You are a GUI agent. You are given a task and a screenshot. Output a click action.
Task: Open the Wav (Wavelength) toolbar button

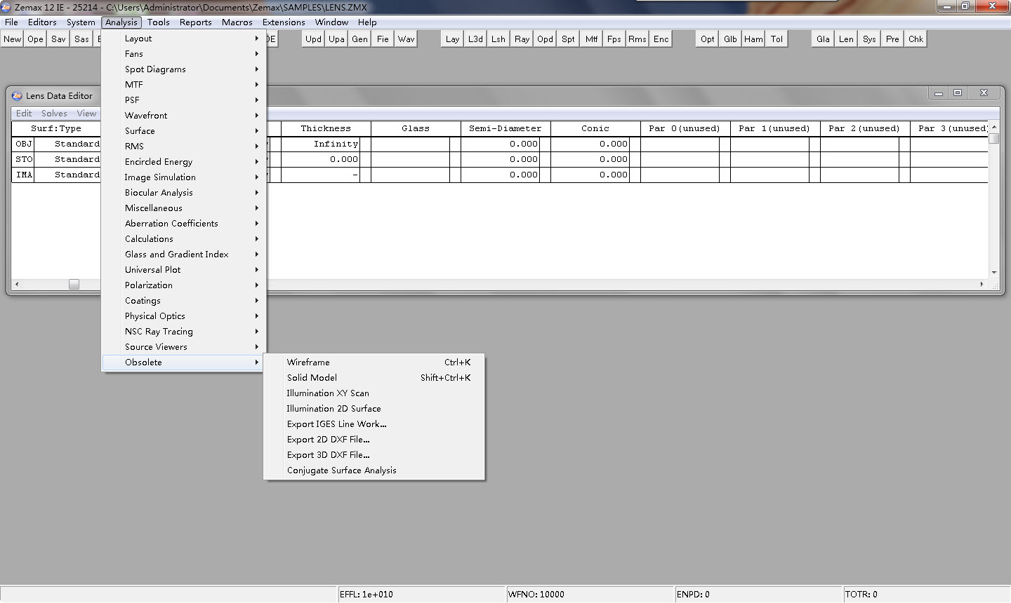(x=407, y=39)
